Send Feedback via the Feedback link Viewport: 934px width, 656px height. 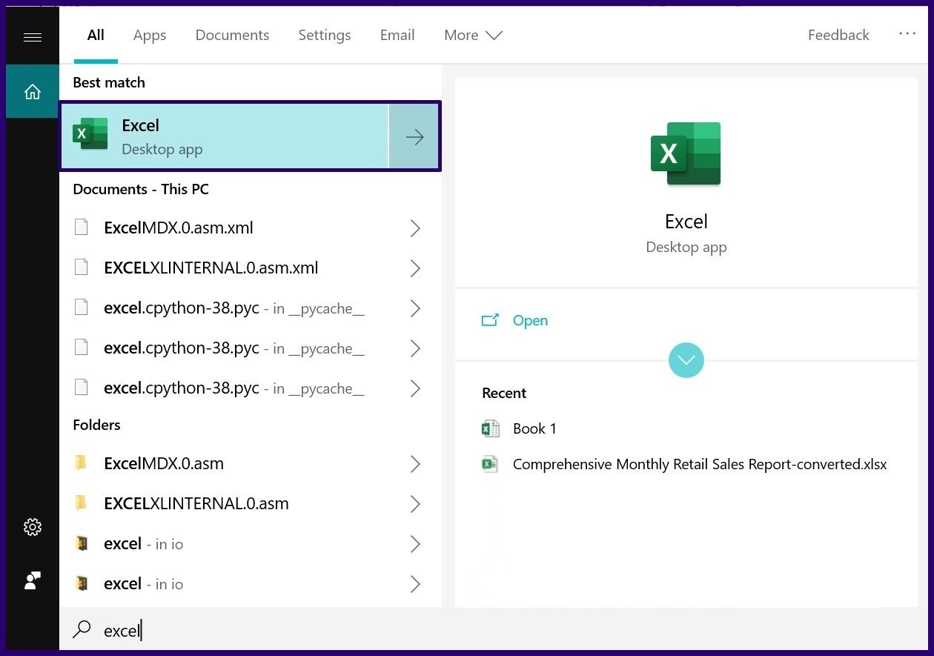coord(838,35)
